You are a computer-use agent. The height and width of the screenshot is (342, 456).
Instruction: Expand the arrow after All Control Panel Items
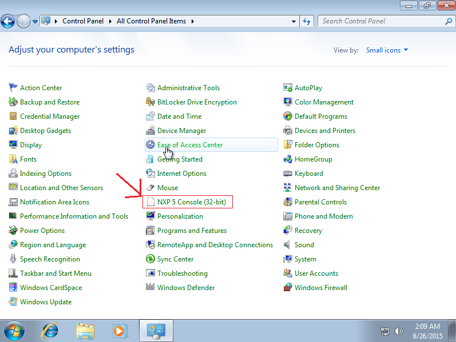[192, 21]
